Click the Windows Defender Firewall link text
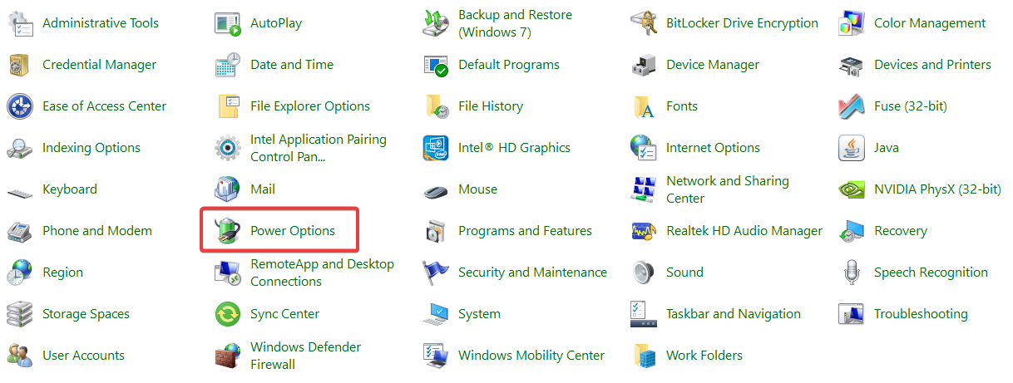 (305, 356)
